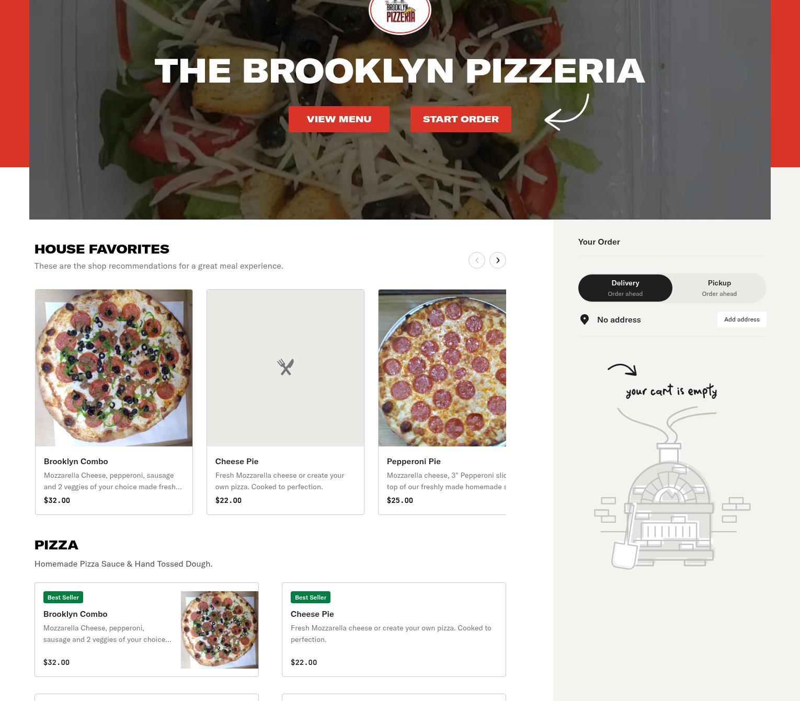Open Brooklyn Combo item in Pizza section
Viewport: 800px width, 701px height.
[146, 629]
